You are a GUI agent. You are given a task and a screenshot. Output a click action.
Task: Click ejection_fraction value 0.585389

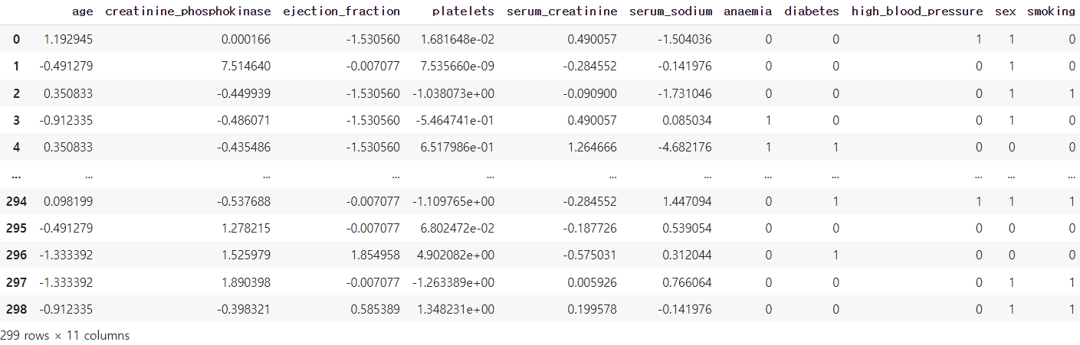(376, 309)
